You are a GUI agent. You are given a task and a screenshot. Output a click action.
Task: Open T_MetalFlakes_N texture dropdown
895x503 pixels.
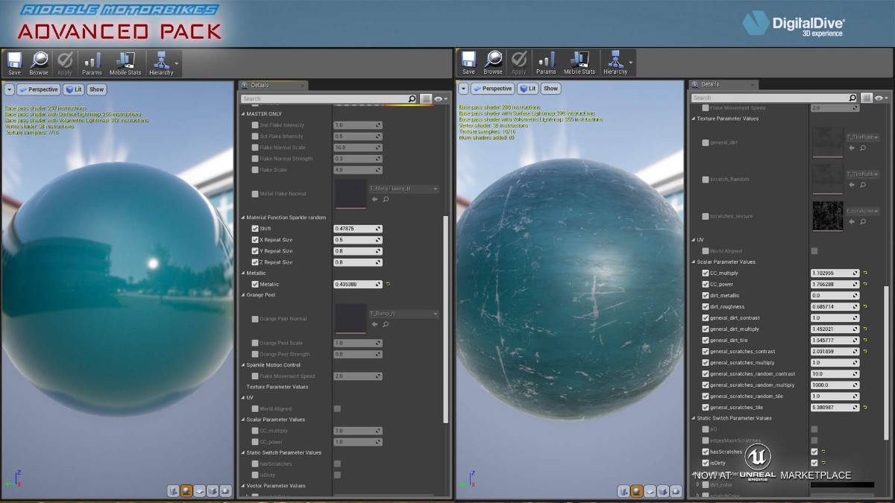coord(403,189)
